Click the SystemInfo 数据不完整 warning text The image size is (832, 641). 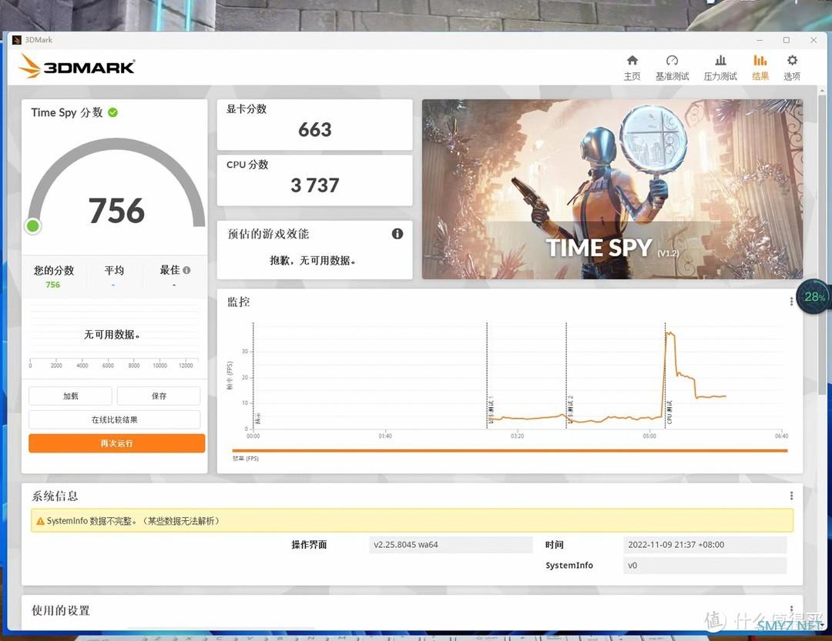click(133, 521)
